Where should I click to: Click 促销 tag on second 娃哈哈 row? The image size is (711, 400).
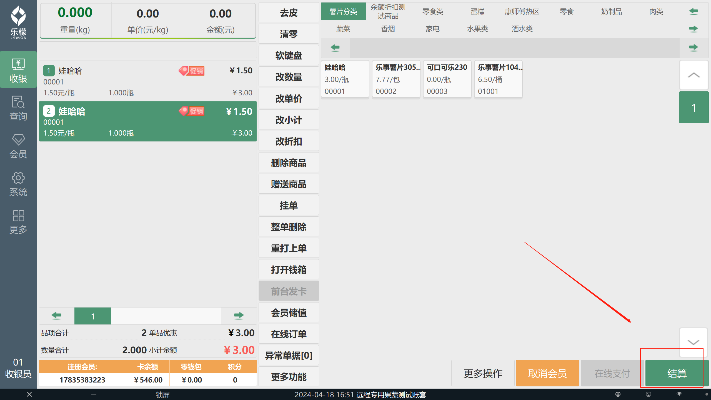tap(192, 111)
